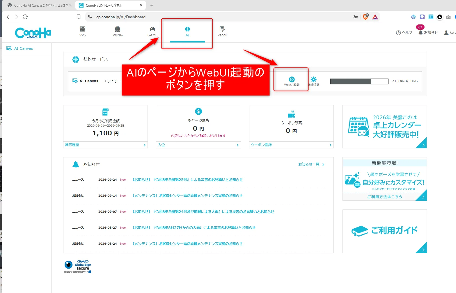This screenshot has width=456, height=293.
Task: Open the site settings icon in address bar
Action: [x=90, y=17]
